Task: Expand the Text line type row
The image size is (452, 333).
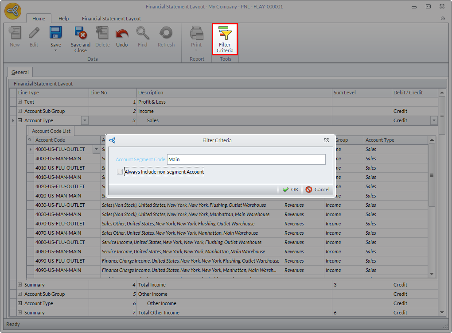Action: coord(19,102)
